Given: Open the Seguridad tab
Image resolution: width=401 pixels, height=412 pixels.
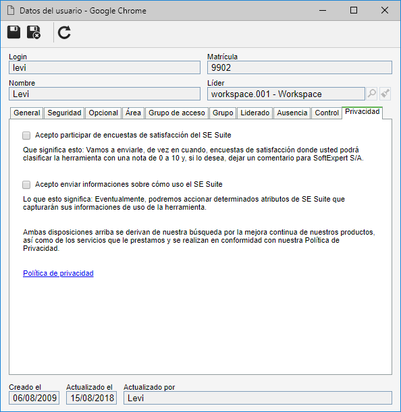Looking at the screenshot, I should (64, 113).
